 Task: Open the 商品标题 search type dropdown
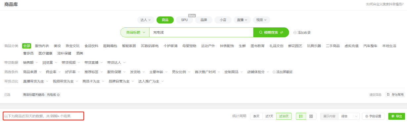135,32
